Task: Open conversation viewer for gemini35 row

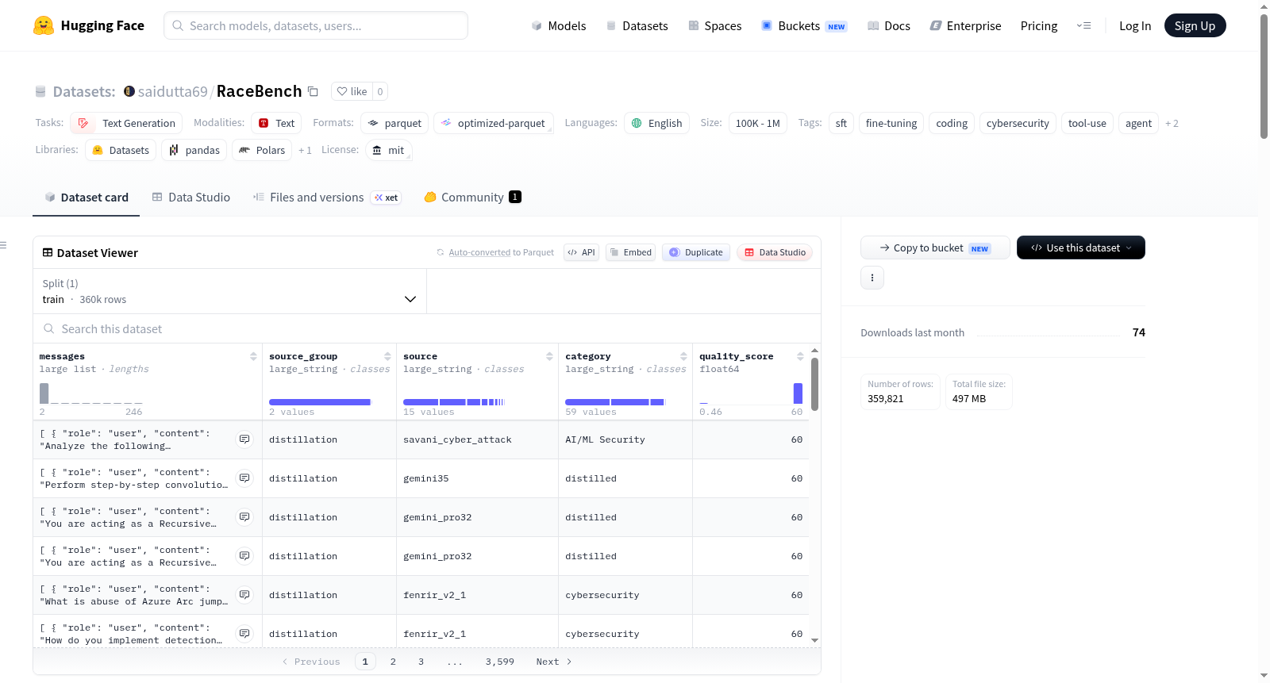Action: pos(244,478)
